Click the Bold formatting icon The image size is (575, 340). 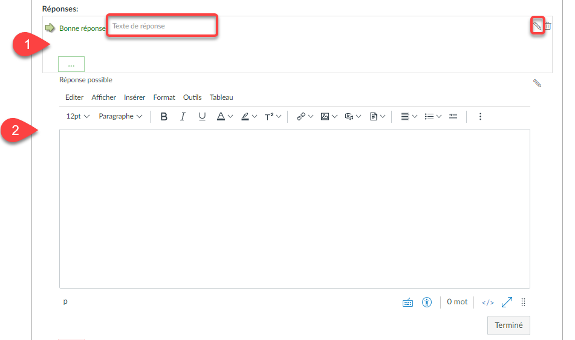(164, 116)
